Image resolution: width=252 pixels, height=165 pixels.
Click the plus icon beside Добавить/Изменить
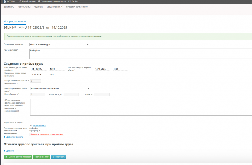[4, 137]
